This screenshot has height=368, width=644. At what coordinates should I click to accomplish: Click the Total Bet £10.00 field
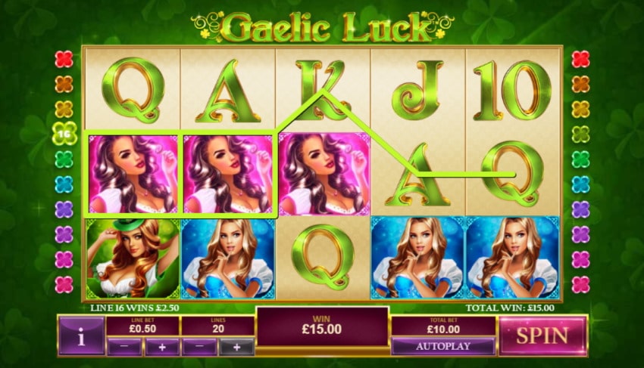443,326
